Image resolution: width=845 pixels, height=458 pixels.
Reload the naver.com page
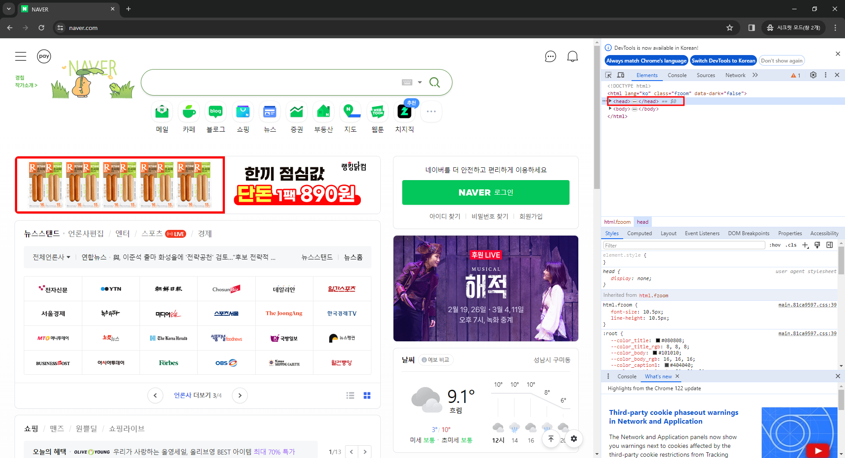pyautogui.click(x=41, y=28)
